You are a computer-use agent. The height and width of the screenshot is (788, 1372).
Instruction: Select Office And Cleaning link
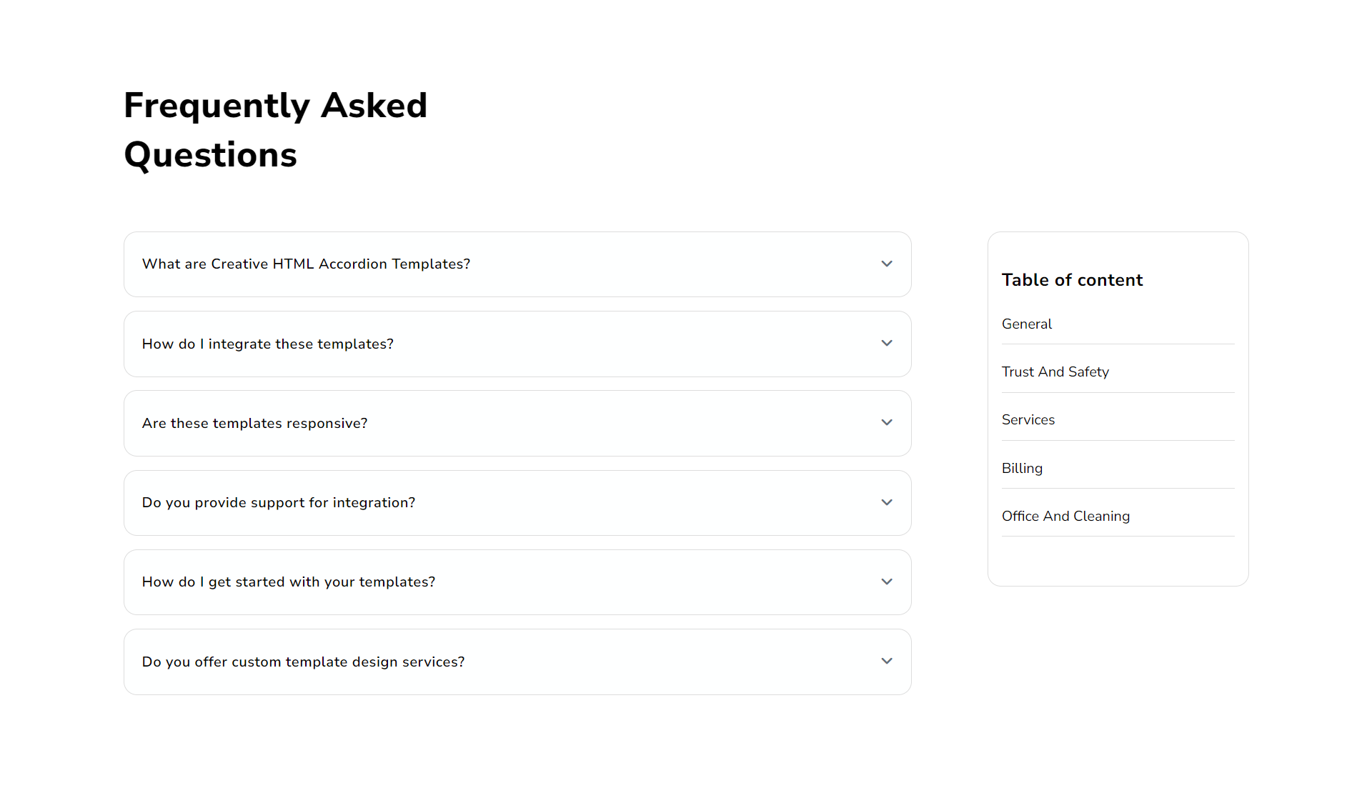click(1065, 516)
